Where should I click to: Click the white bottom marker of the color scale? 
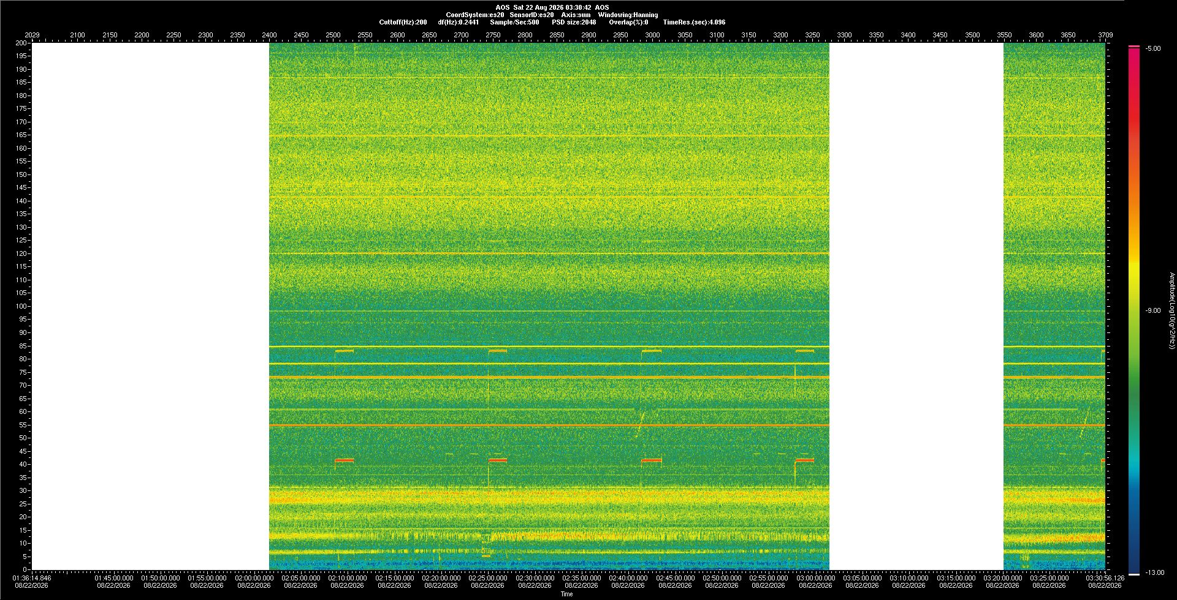(1134, 574)
